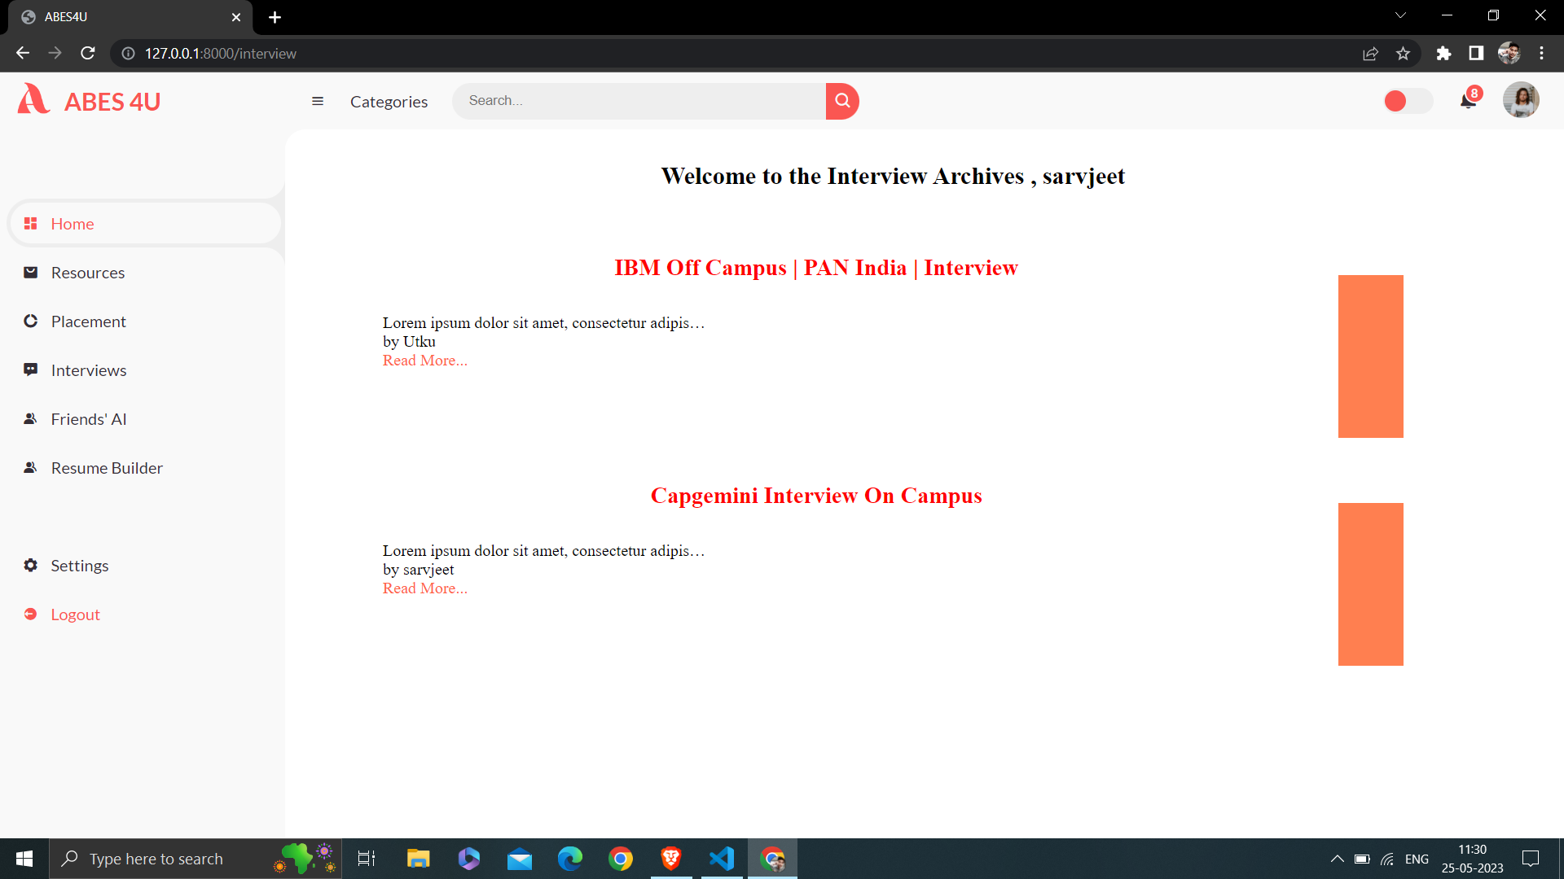Image resolution: width=1564 pixels, height=879 pixels.
Task: Open Categories dropdown menu
Action: click(389, 101)
